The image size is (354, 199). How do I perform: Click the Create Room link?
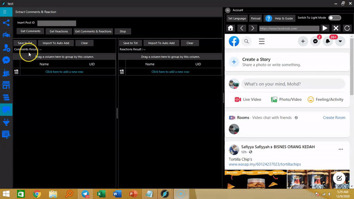[334, 118]
